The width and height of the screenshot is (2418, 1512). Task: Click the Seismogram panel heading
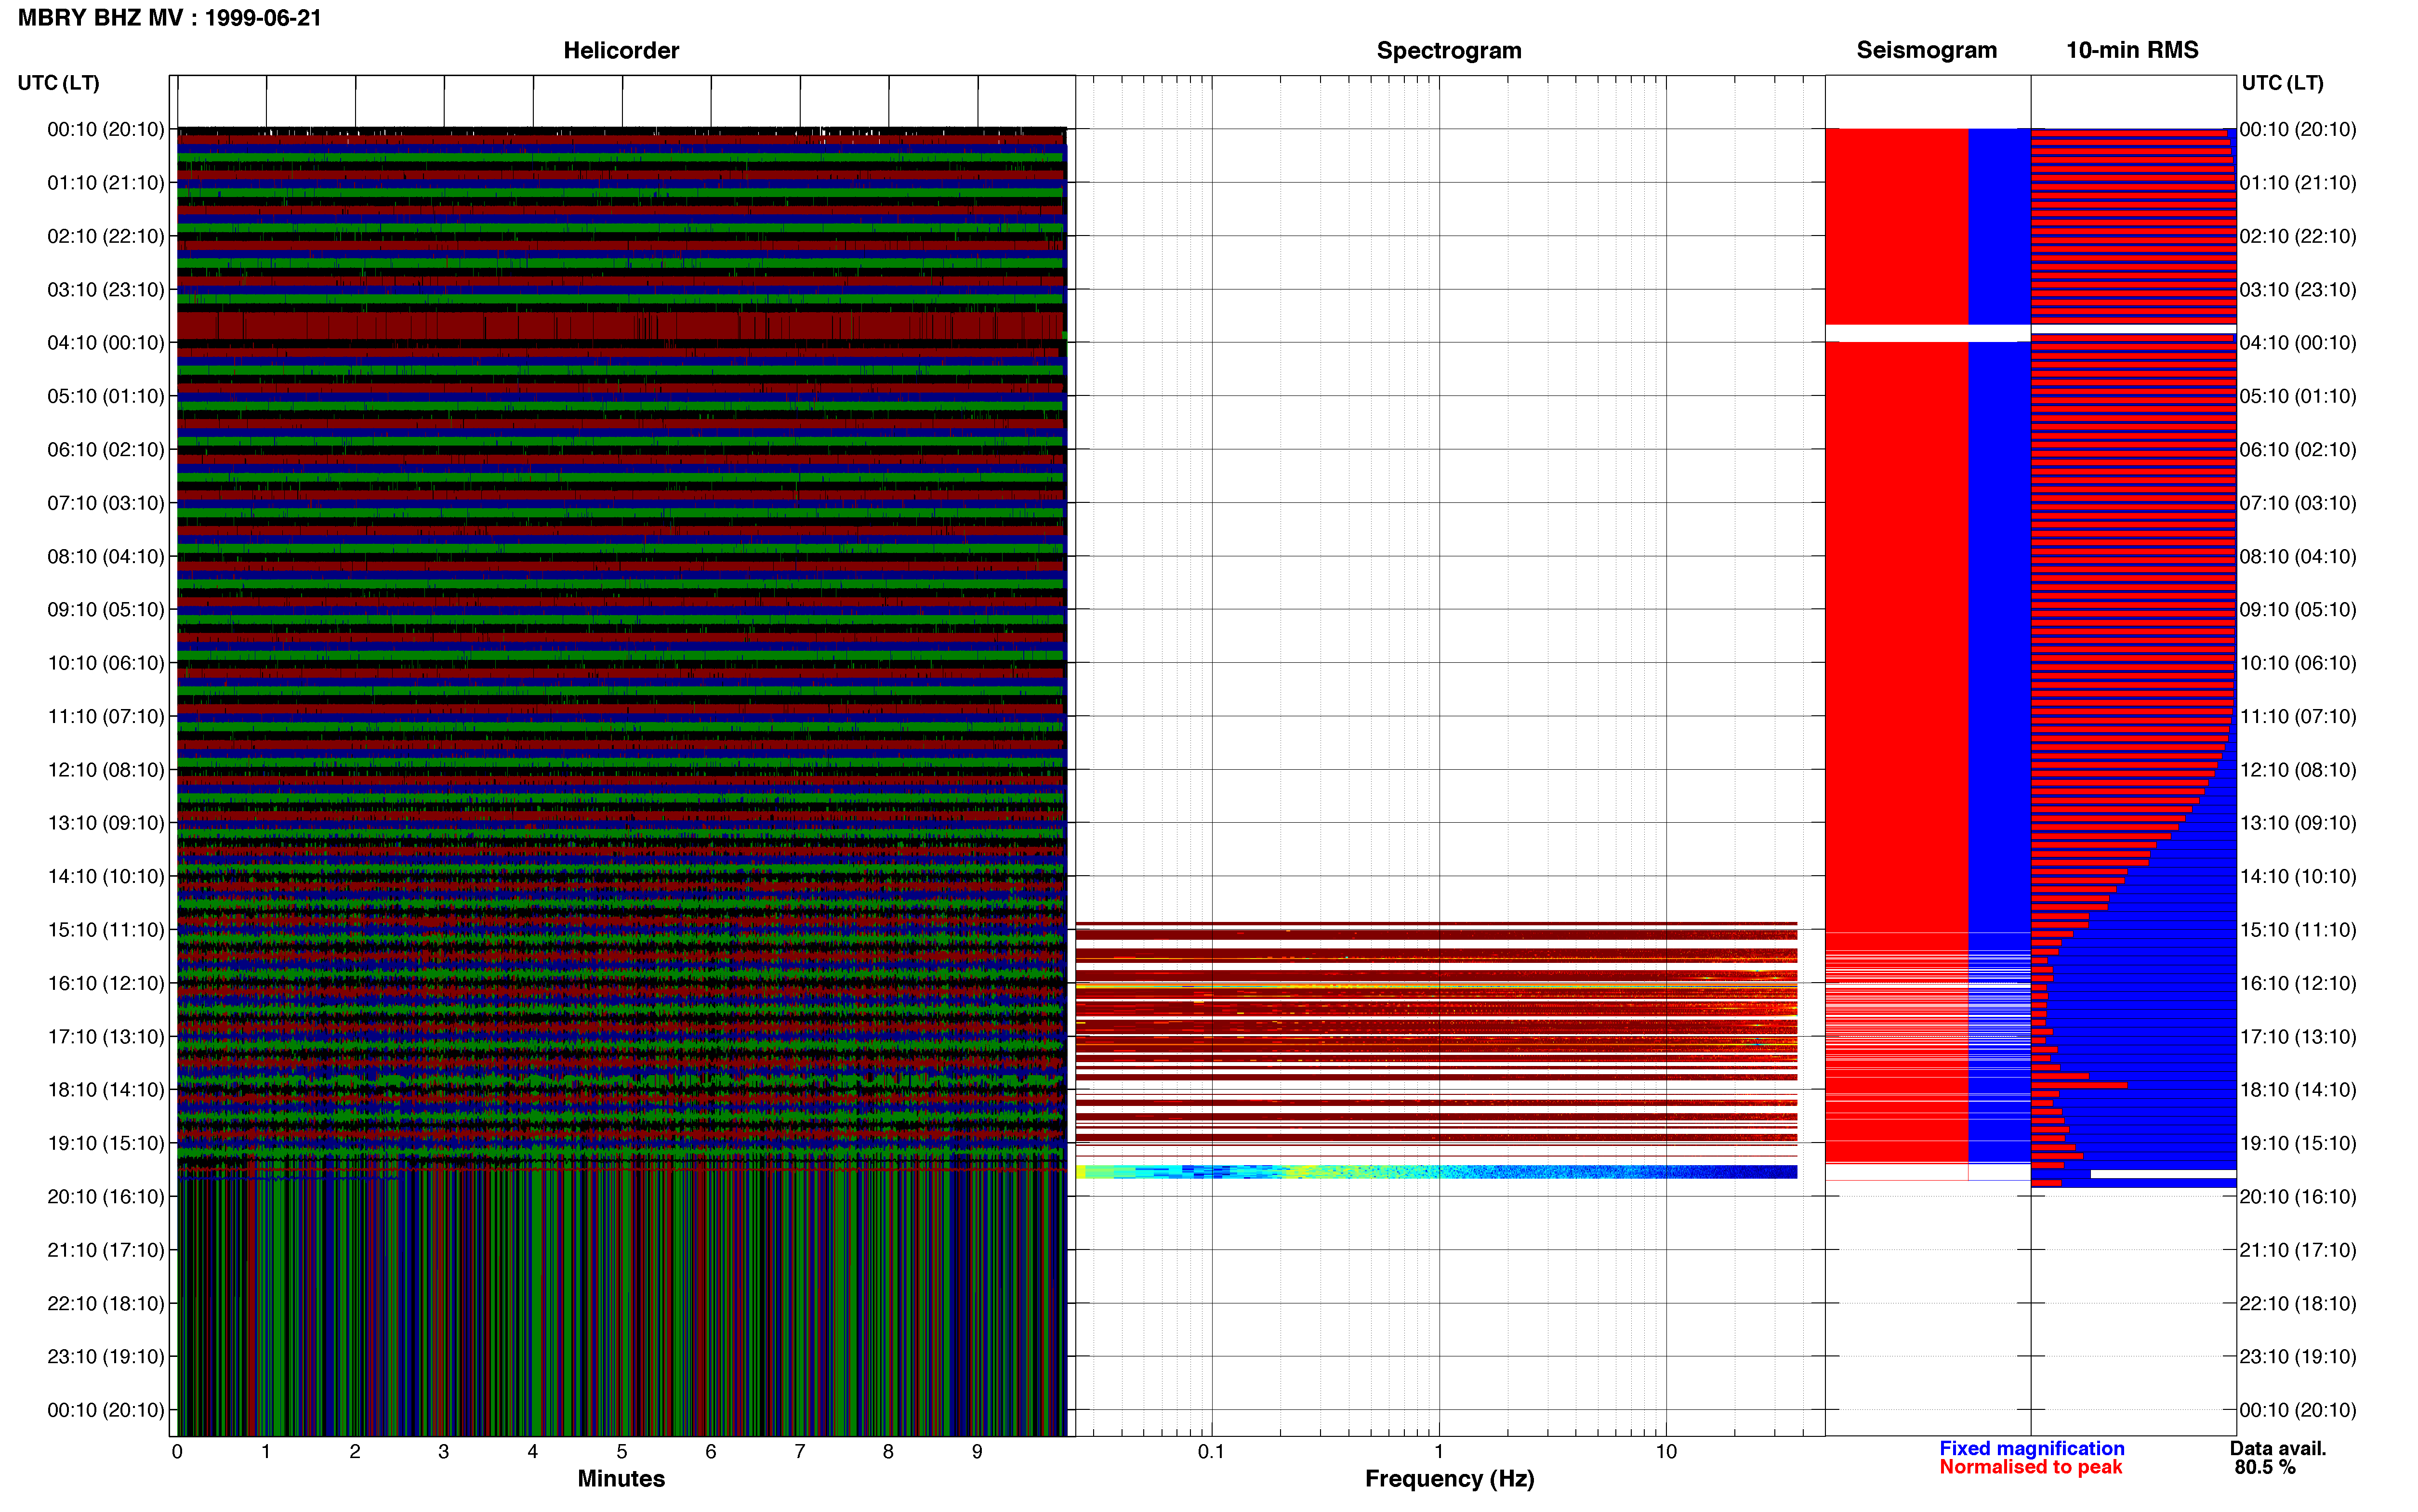(1926, 50)
